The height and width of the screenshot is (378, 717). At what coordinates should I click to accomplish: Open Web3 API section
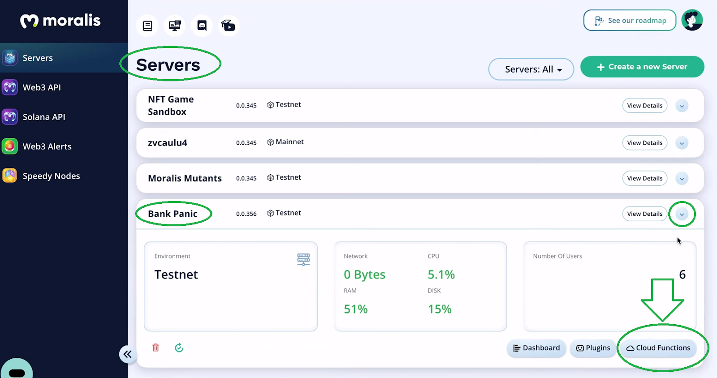pyautogui.click(x=64, y=87)
